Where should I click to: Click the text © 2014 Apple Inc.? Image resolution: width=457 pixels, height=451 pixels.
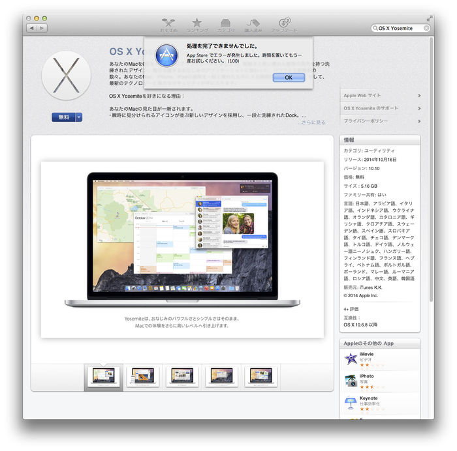[x=360, y=296]
